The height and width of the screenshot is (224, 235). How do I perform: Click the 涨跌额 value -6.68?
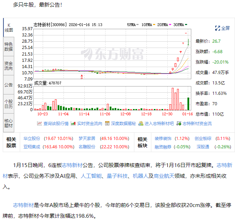coord(217,52)
